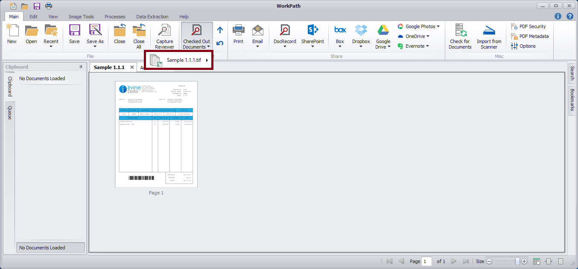This screenshot has height=269, width=578.
Task: Open the Search side panel
Action: click(x=572, y=73)
